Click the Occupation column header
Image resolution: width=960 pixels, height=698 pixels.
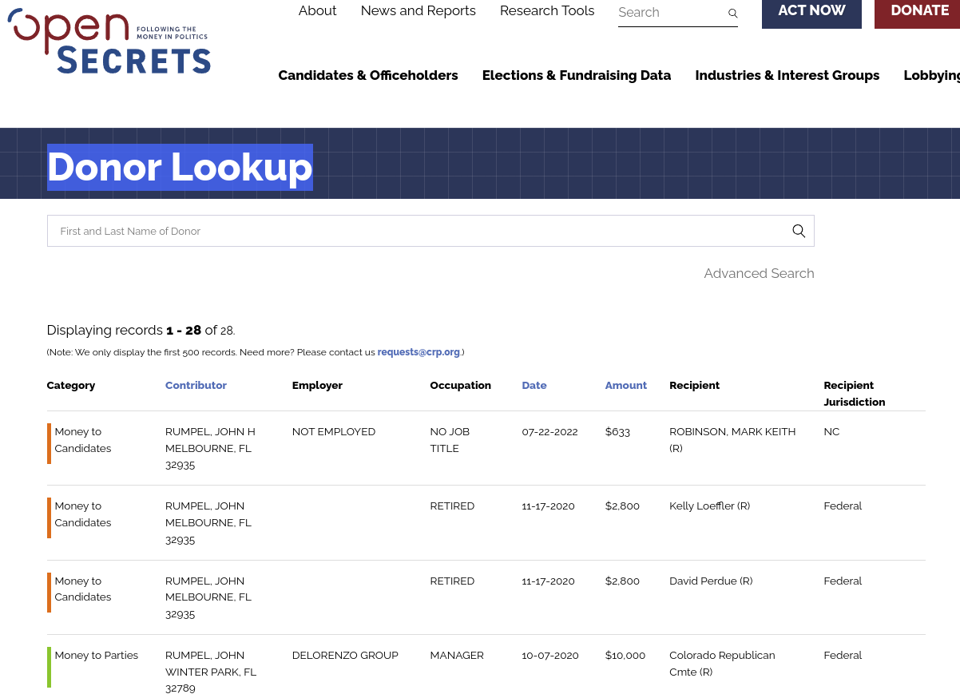coord(460,385)
